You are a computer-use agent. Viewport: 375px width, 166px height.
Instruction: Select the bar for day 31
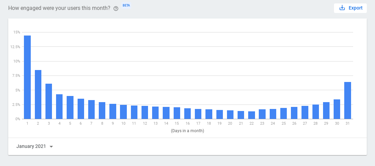[x=348, y=100]
